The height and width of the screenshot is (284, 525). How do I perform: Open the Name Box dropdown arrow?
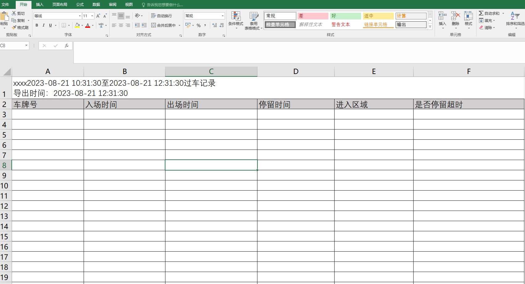[x=26, y=46]
